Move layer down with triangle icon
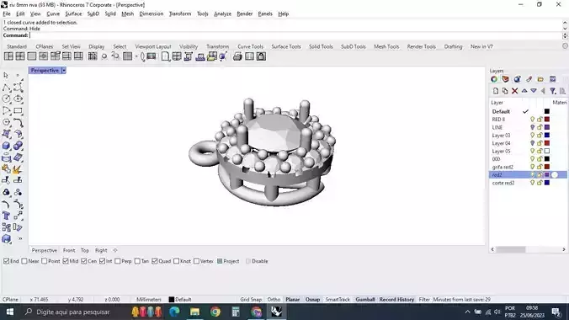This screenshot has height=320, width=569. coord(534,91)
